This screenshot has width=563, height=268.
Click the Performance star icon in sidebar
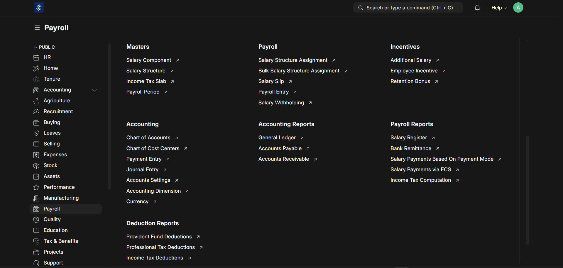(x=36, y=187)
